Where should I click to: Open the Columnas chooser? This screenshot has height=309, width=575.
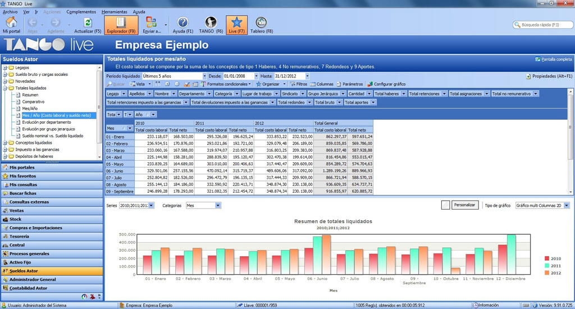(x=322, y=84)
